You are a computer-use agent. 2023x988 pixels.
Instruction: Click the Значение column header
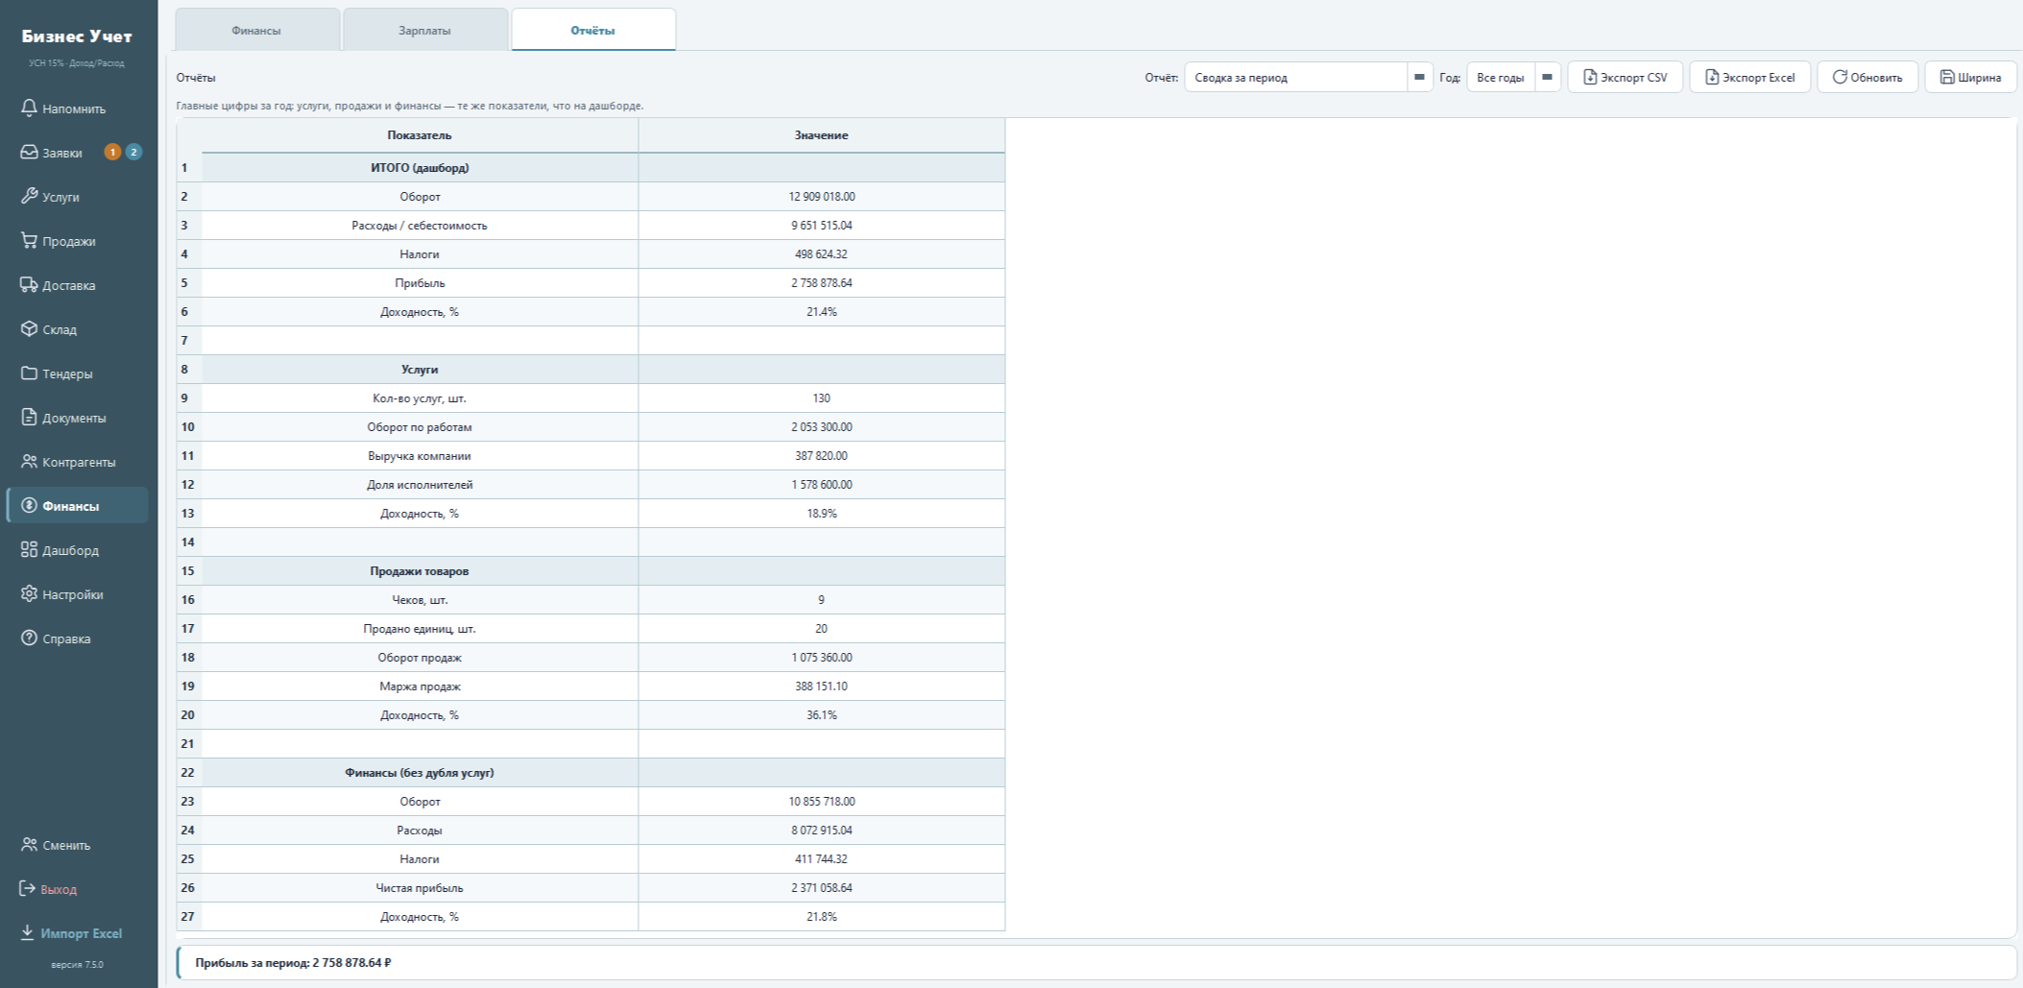point(822,135)
